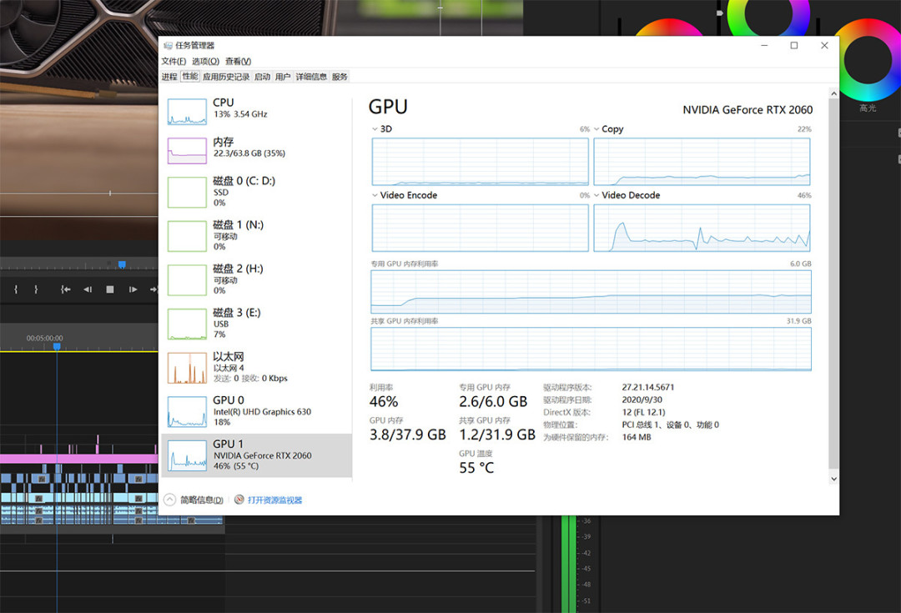Select 磁盘 3 (E:) USB disk entry
Image resolution: width=901 pixels, height=613 pixels.
(x=256, y=324)
